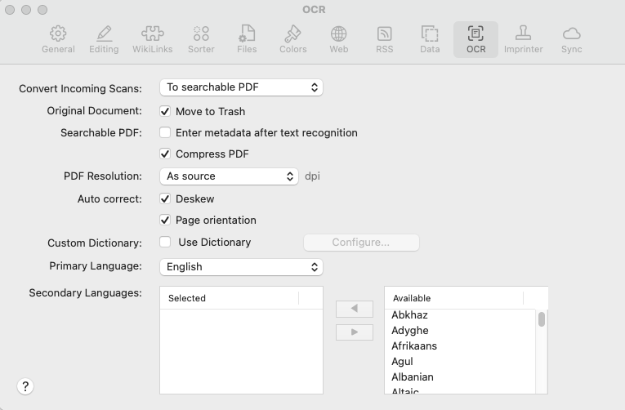The height and width of the screenshot is (410, 625).
Task: Open WikiLinks puzzle-piece settings
Action: (153, 39)
